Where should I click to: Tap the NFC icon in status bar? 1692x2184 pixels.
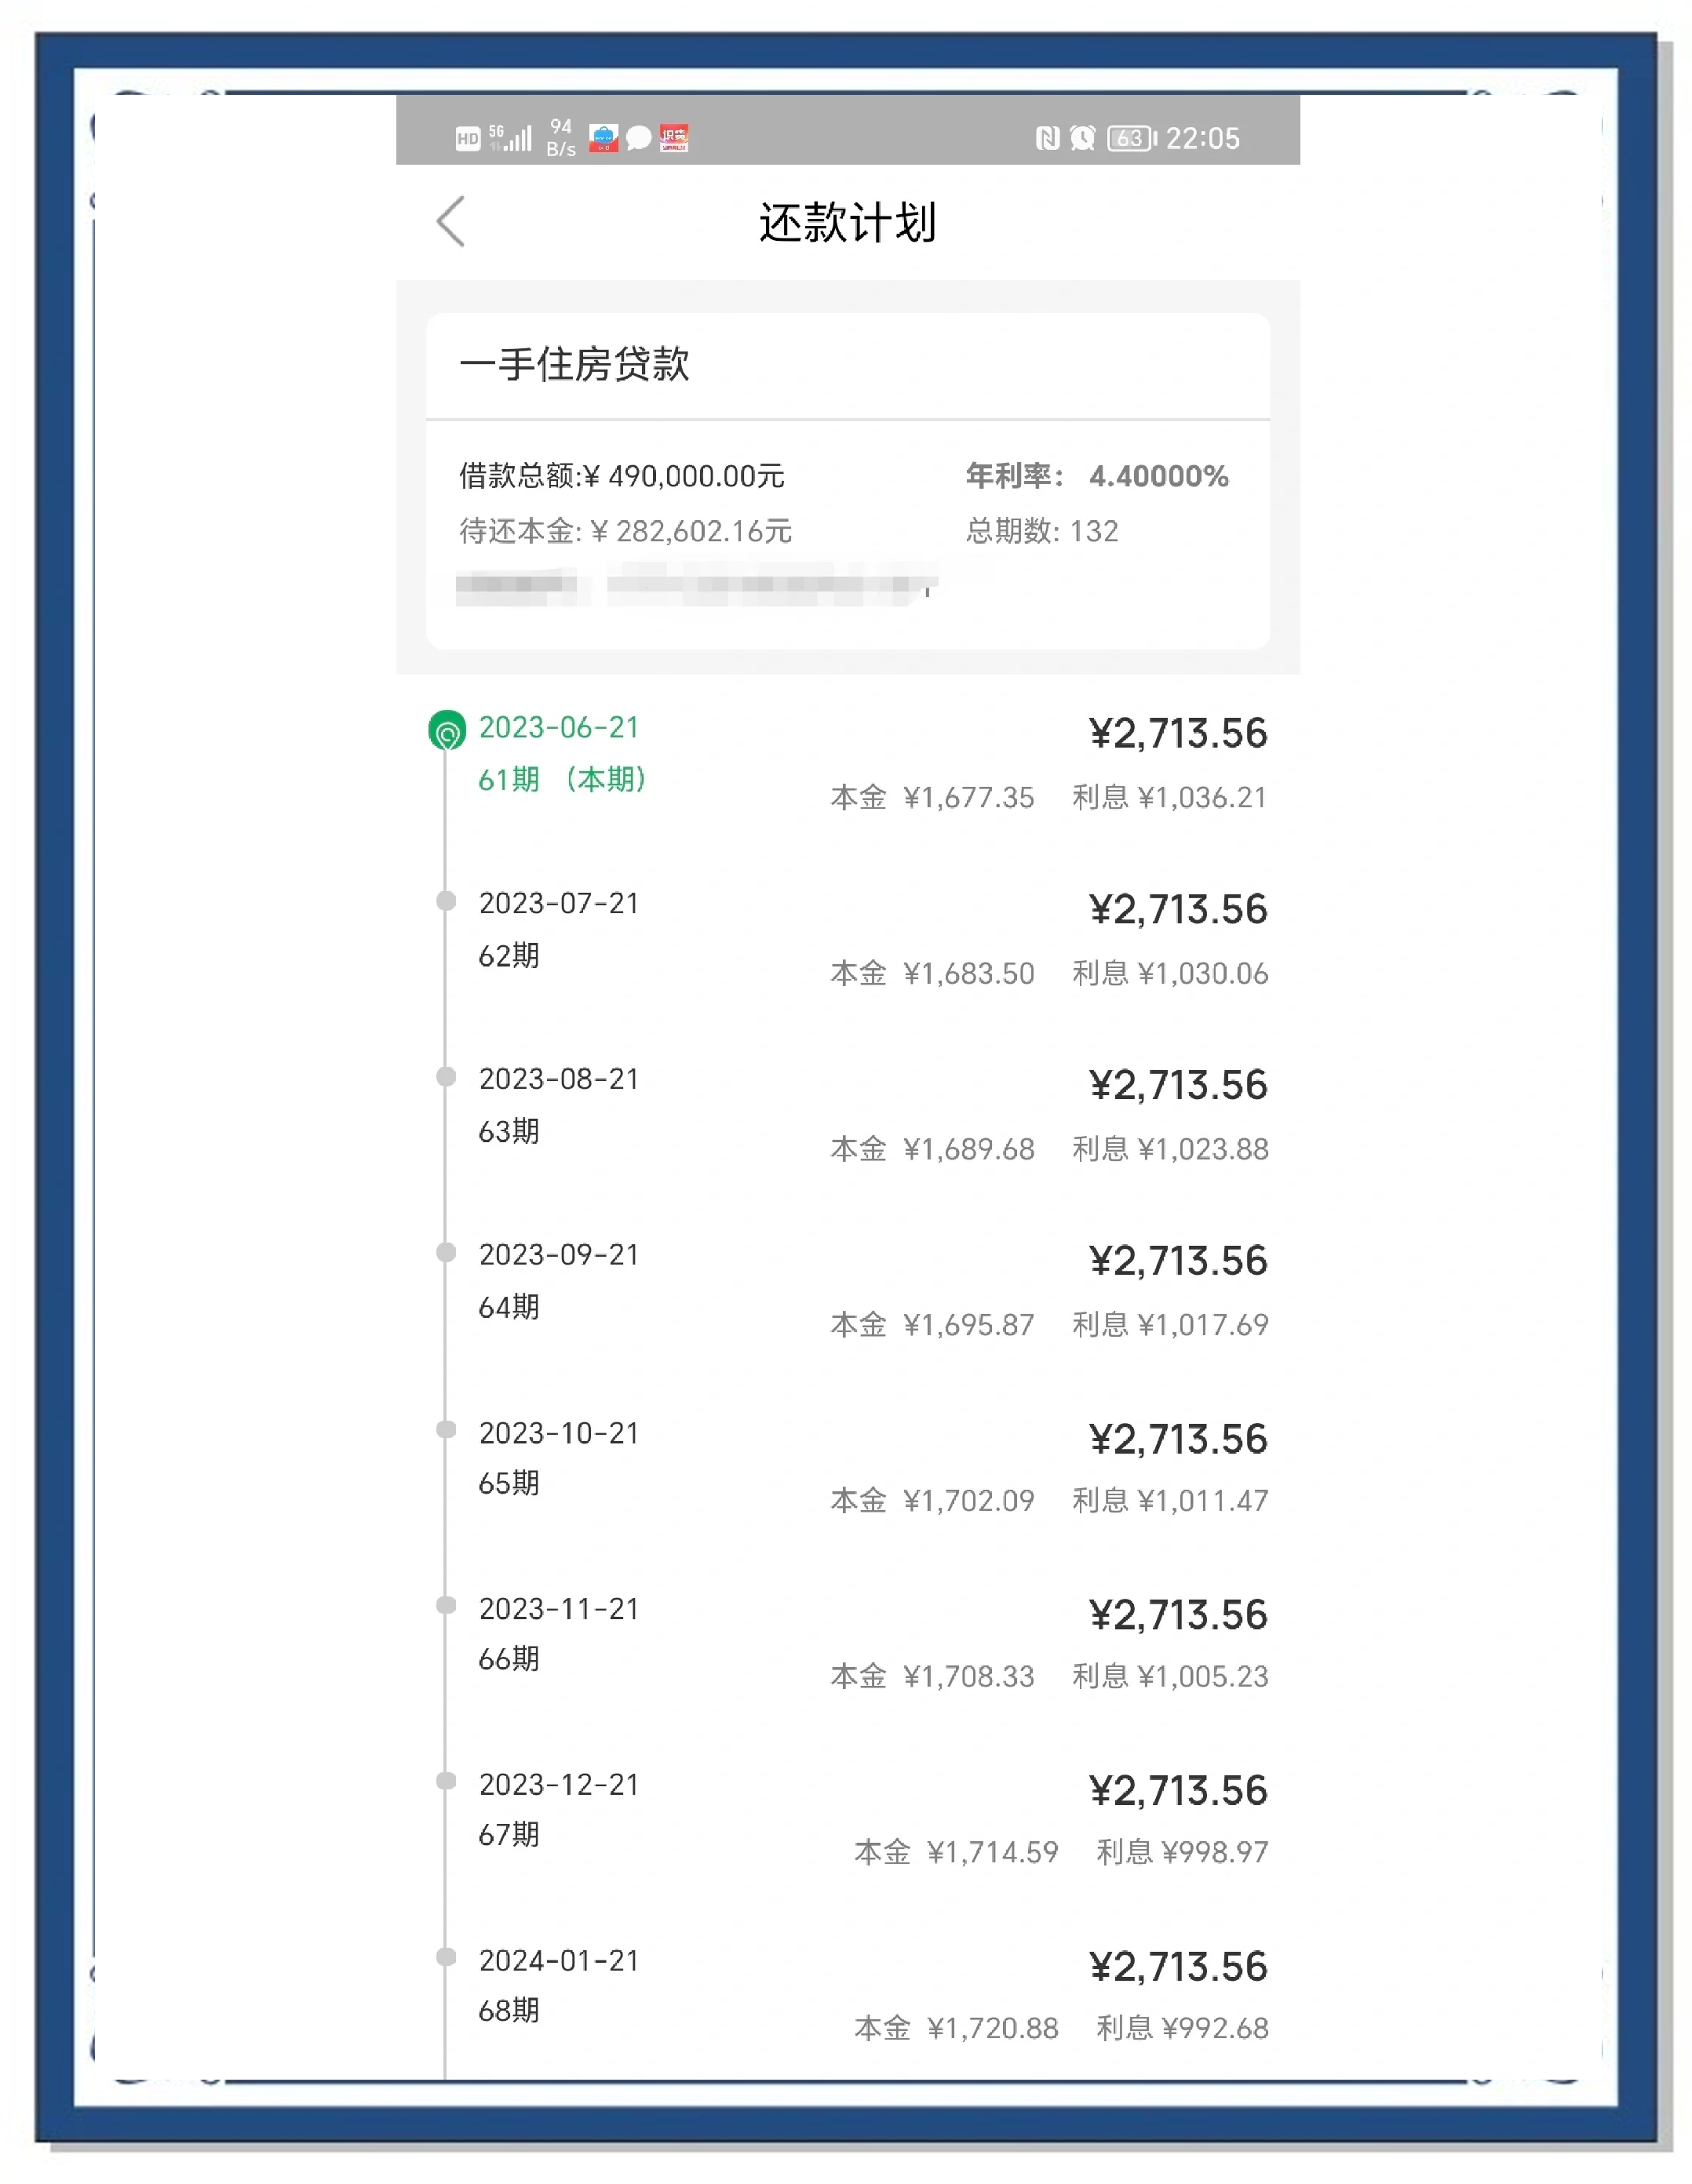[x=1047, y=138]
